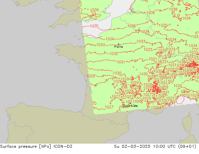199x154 pixels.
Task: Select the black dot marking Dourbies
Action: [130, 103]
